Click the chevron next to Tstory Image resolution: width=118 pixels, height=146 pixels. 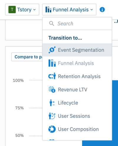pos(35,9)
